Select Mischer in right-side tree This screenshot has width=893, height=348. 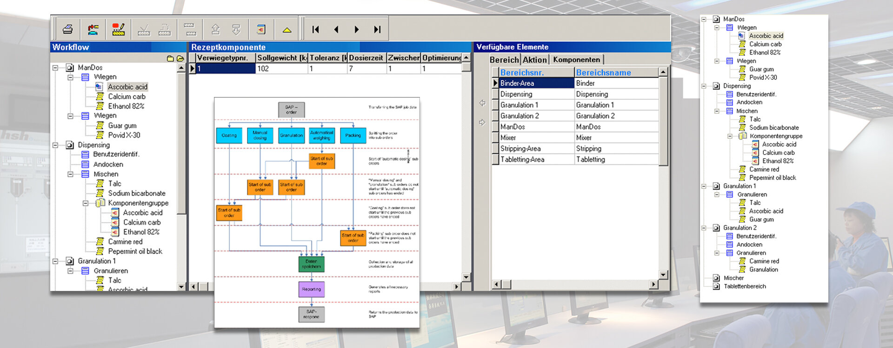(x=733, y=278)
